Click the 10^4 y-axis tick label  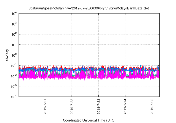[x=14, y=13]
